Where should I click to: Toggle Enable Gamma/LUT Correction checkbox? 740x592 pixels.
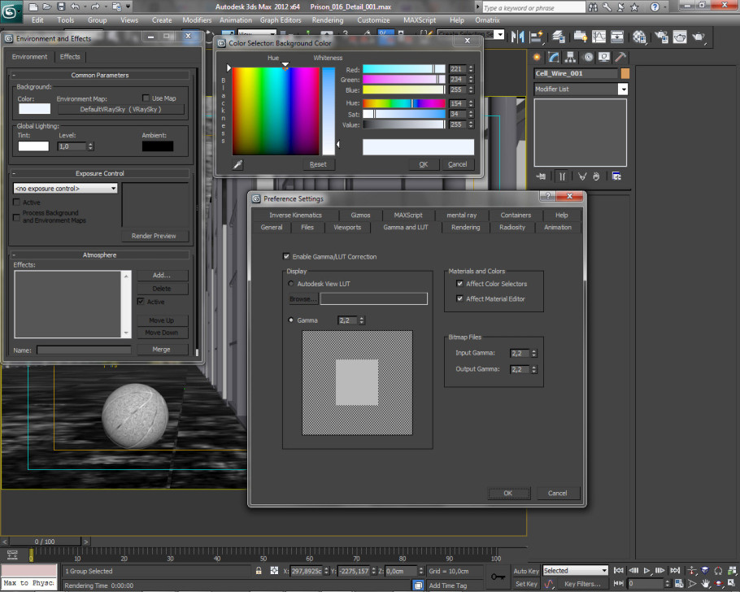[x=286, y=256]
